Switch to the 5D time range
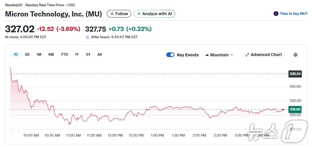This screenshot has height=147, width=312. pyautogui.click(x=27, y=54)
